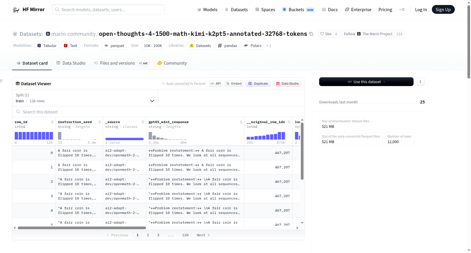Sort the gpt41_mini_response column
This screenshot has height=253, width=471.
241,122
